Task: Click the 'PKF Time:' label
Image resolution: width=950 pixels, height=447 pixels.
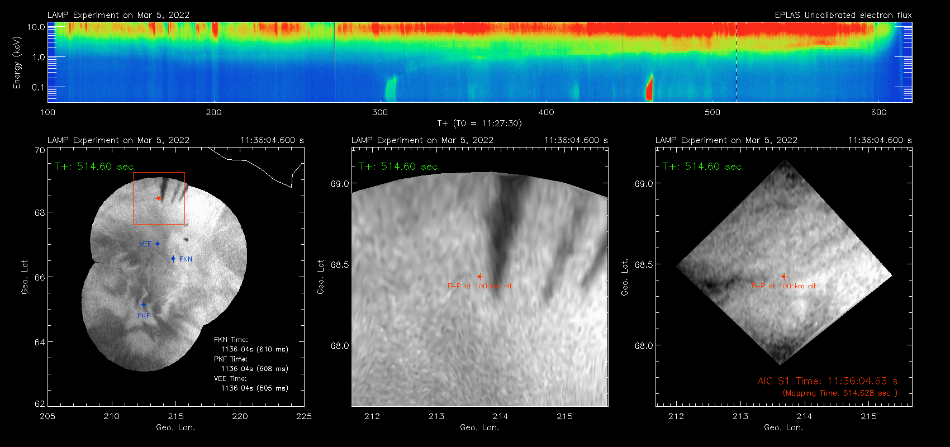Action: click(x=231, y=359)
